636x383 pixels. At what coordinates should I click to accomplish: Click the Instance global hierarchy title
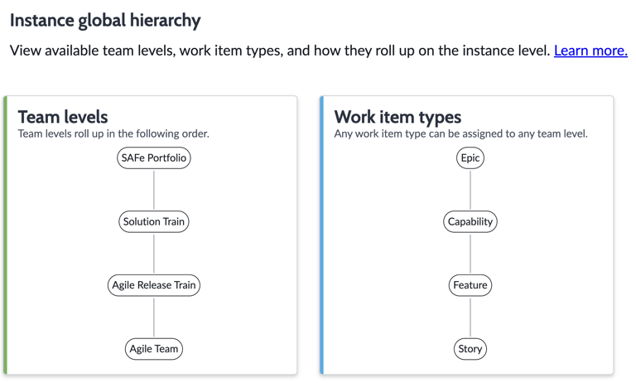[105, 21]
